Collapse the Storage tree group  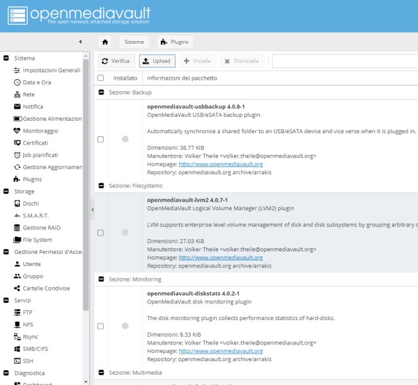pyautogui.click(x=6, y=191)
